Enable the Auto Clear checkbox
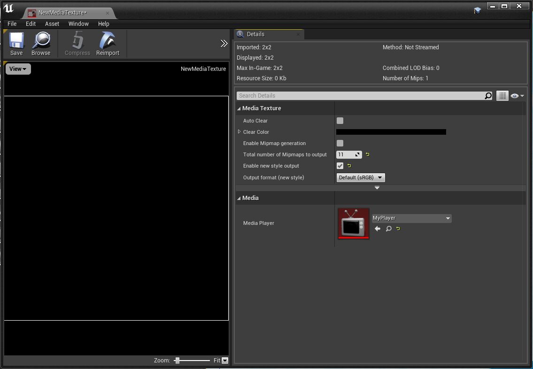533x369 pixels. point(340,121)
